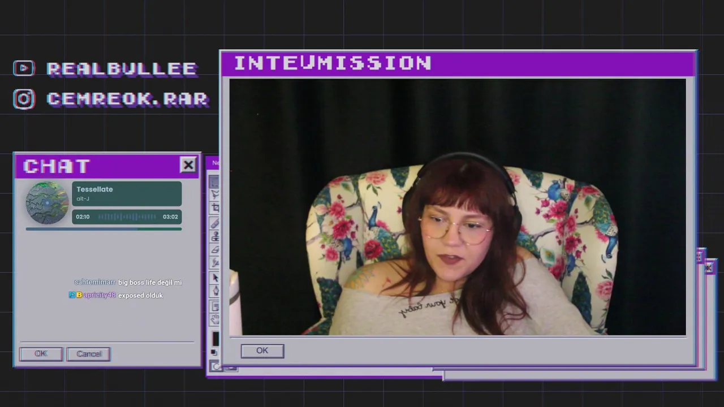
Task: Select the Clone Stamp tool
Action: [214, 236]
